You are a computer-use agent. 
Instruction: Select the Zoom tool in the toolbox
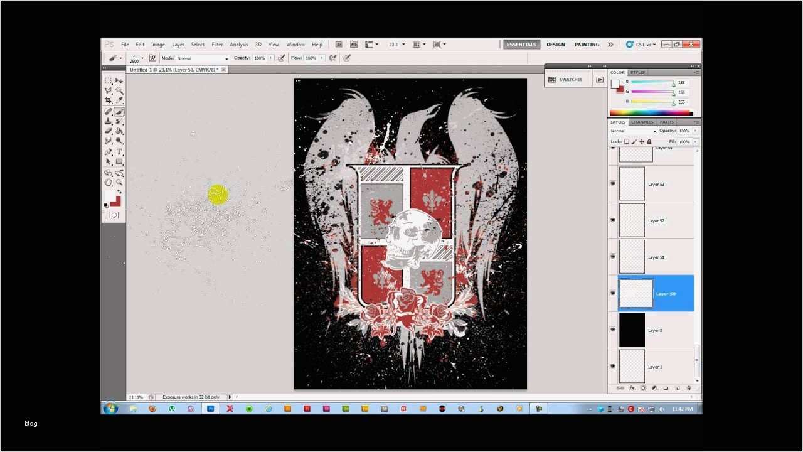click(119, 183)
